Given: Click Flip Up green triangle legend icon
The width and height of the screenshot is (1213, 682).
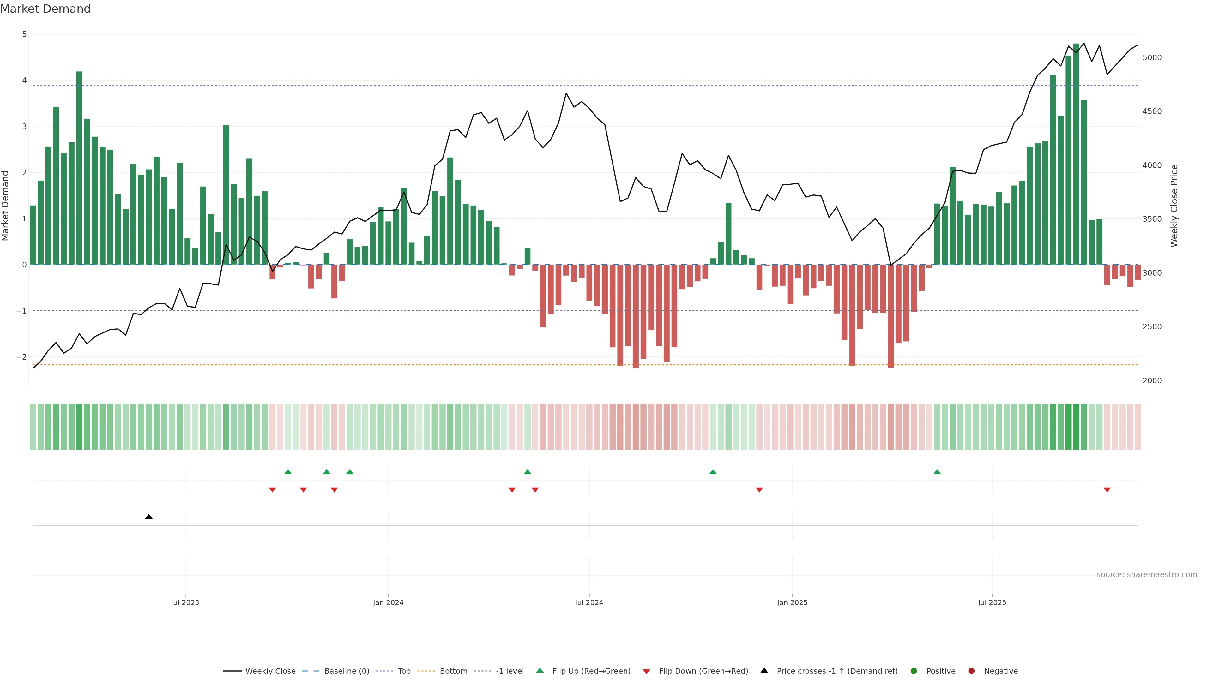Looking at the screenshot, I should click(540, 670).
